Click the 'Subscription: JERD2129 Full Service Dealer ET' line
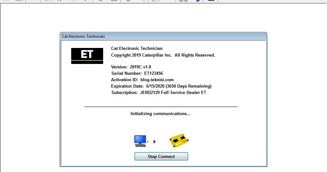This screenshot has height=172, width=327. (x=159, y=92)
